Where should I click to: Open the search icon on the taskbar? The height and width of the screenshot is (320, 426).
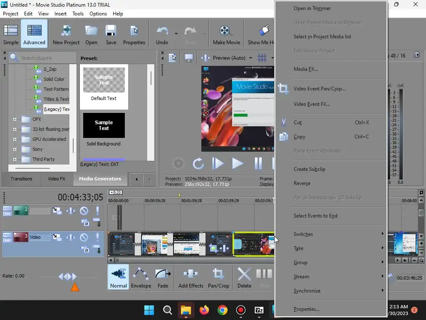(167, 310)
